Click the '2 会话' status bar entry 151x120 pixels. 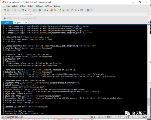click(127, 117)
